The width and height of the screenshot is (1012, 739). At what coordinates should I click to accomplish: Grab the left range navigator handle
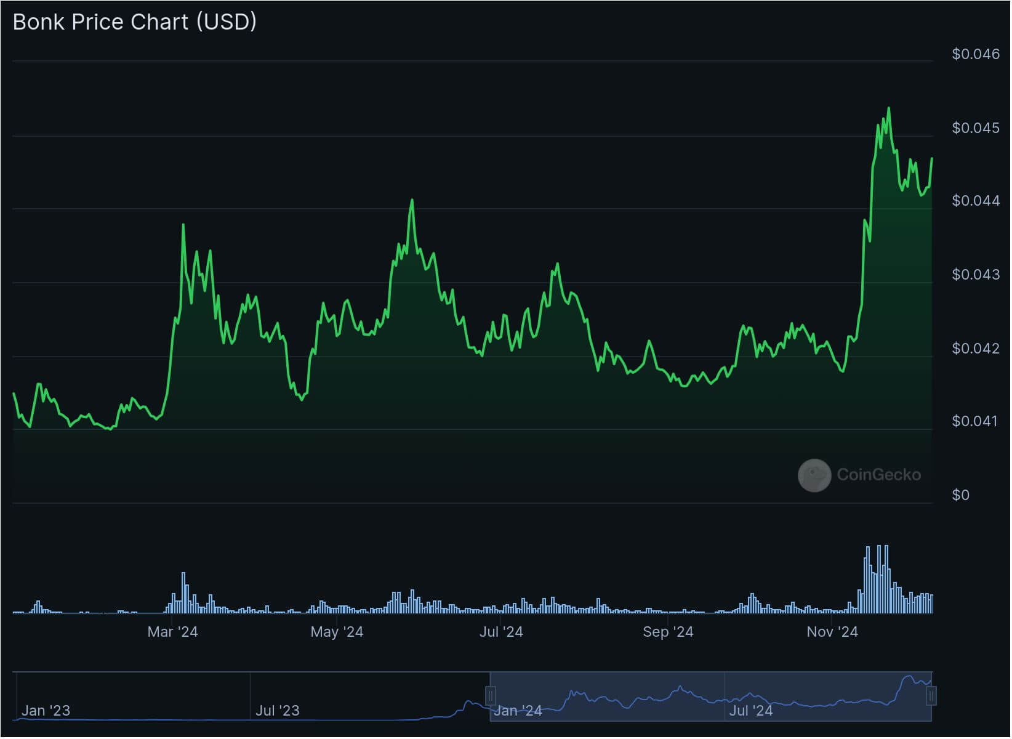[491, 697]
